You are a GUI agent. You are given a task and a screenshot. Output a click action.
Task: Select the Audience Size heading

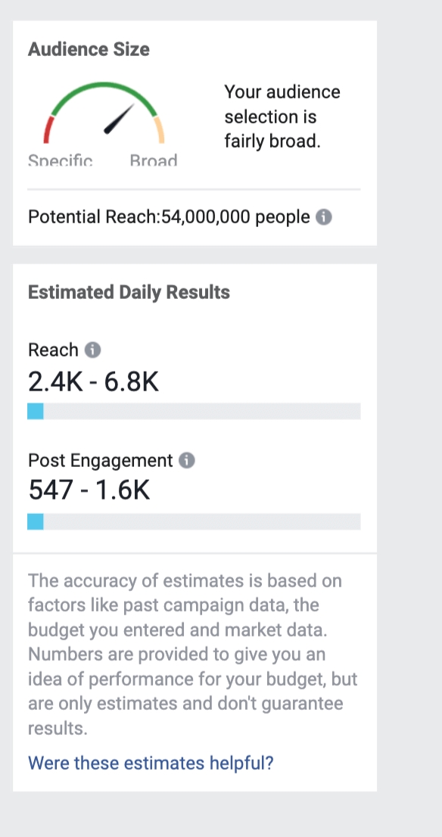(x=89, y=49)
